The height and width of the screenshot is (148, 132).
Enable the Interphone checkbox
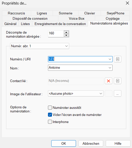point(50,122)
